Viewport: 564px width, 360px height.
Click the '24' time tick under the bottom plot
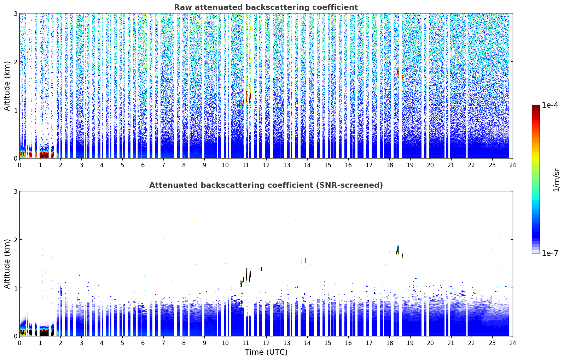(513, 343)
